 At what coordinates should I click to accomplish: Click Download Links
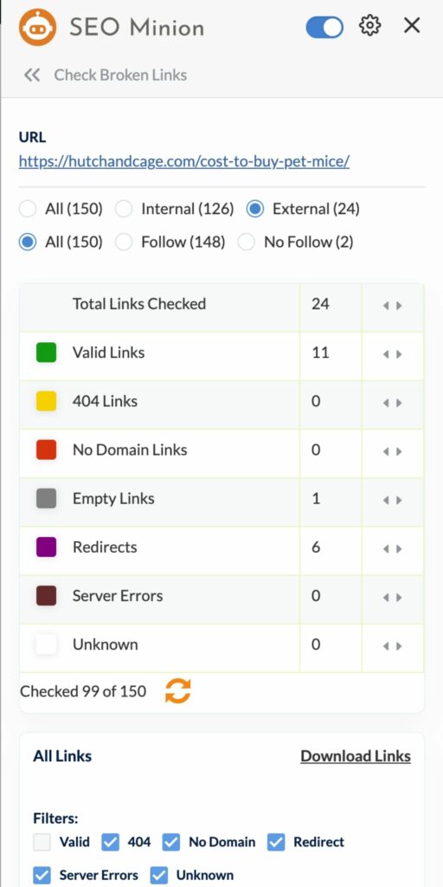coord(356,756)
